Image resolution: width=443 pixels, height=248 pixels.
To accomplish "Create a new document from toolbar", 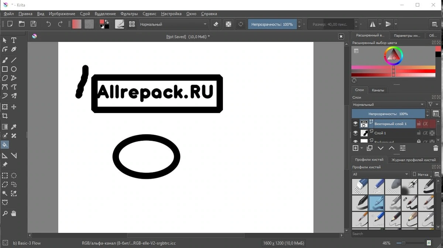I will 10,24.
